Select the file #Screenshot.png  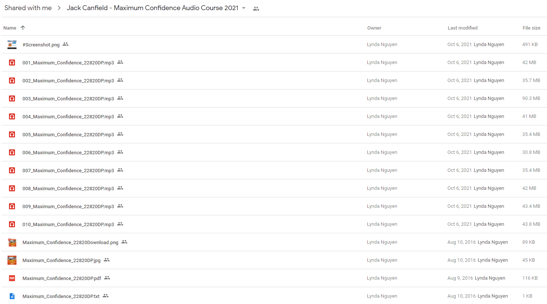click(x=41, y=45)
